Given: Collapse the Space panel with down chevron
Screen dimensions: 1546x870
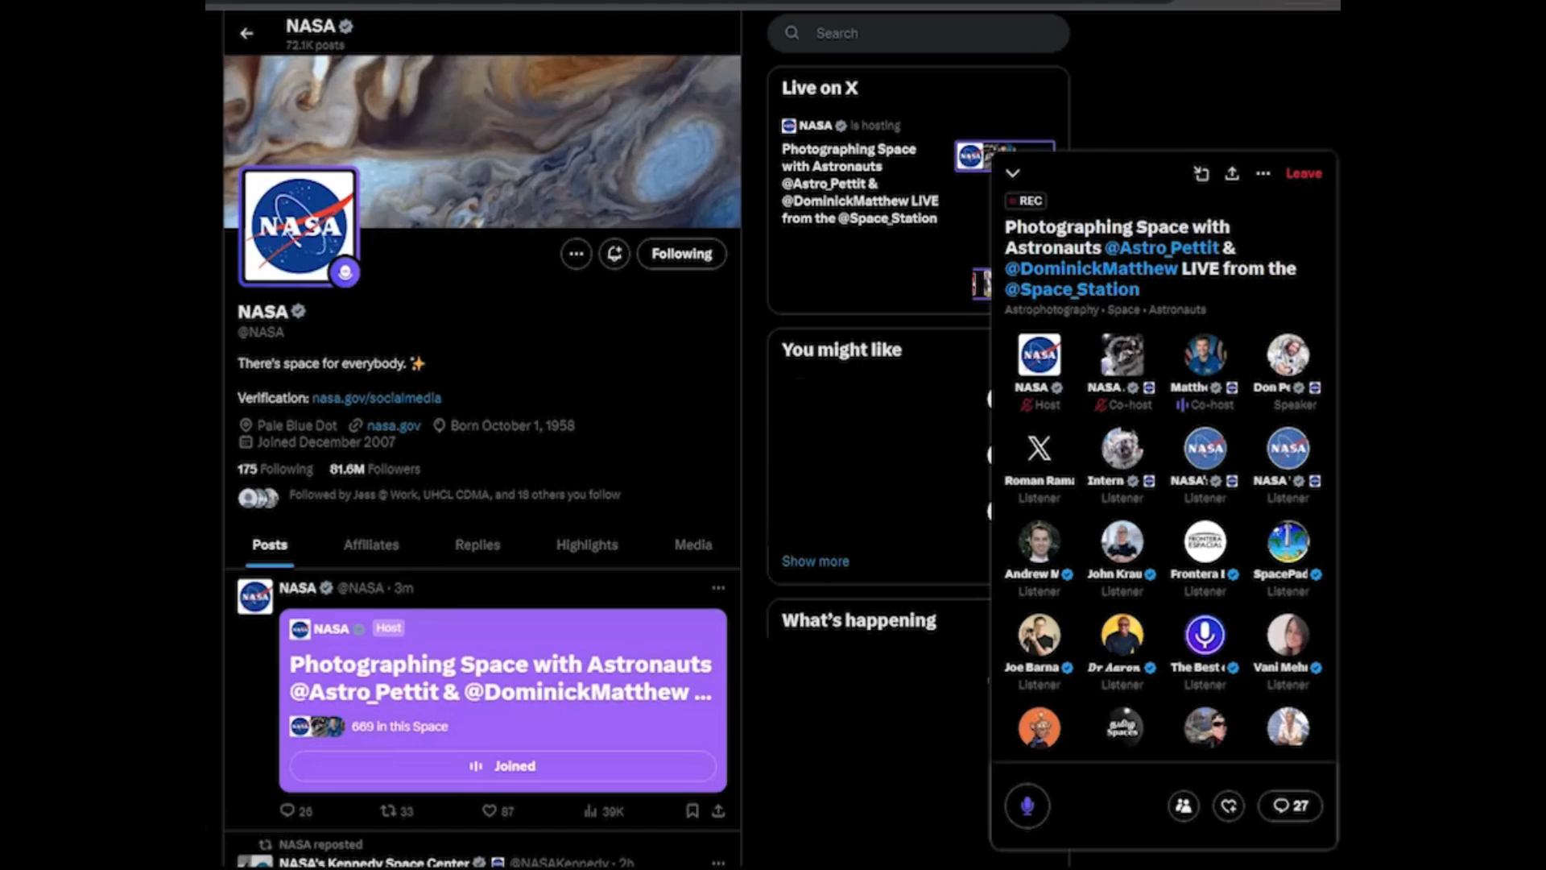Looking at the screenshot, I should 1013,173.
